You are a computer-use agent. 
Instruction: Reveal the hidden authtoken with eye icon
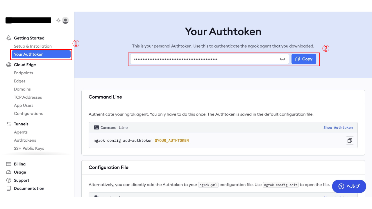click(x=282, y=59)
